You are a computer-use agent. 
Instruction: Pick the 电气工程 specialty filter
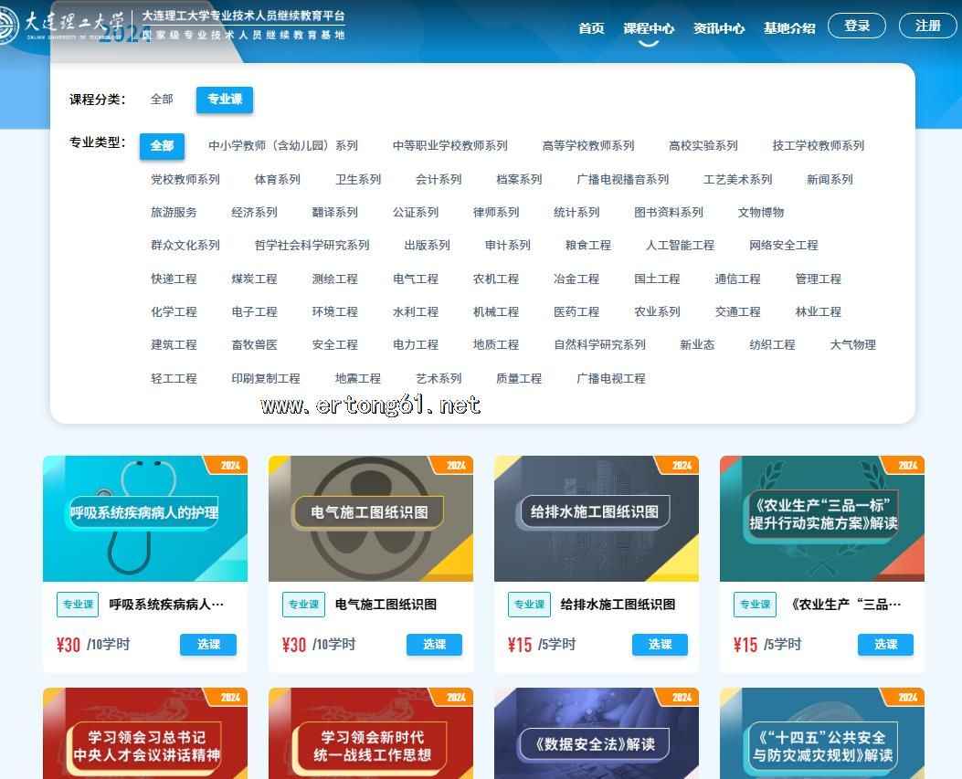pos(416,279)
